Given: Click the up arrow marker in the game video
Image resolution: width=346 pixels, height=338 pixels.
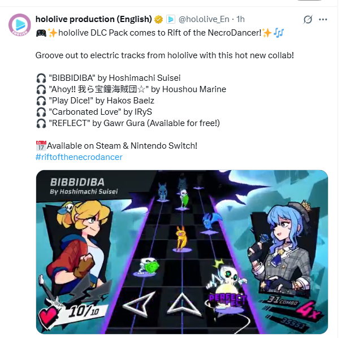Looking at the screenshot, I should pyautogui.click(x=184, y=304).
